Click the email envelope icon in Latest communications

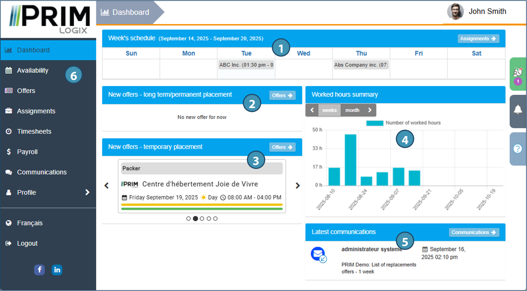coord(318,254)
